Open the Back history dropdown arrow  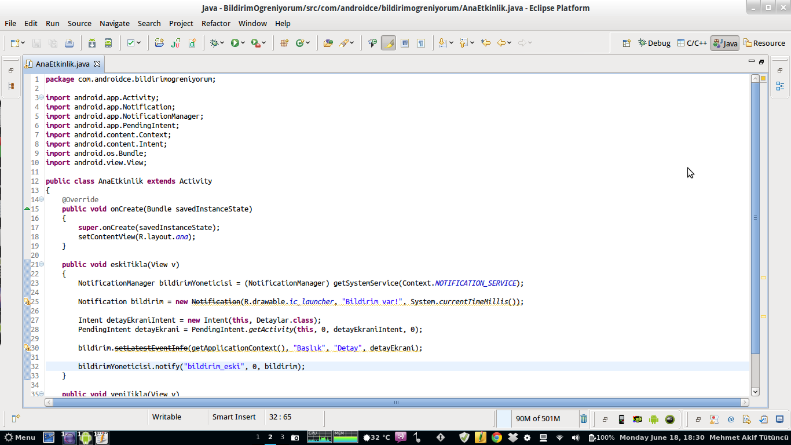[510, 43]
